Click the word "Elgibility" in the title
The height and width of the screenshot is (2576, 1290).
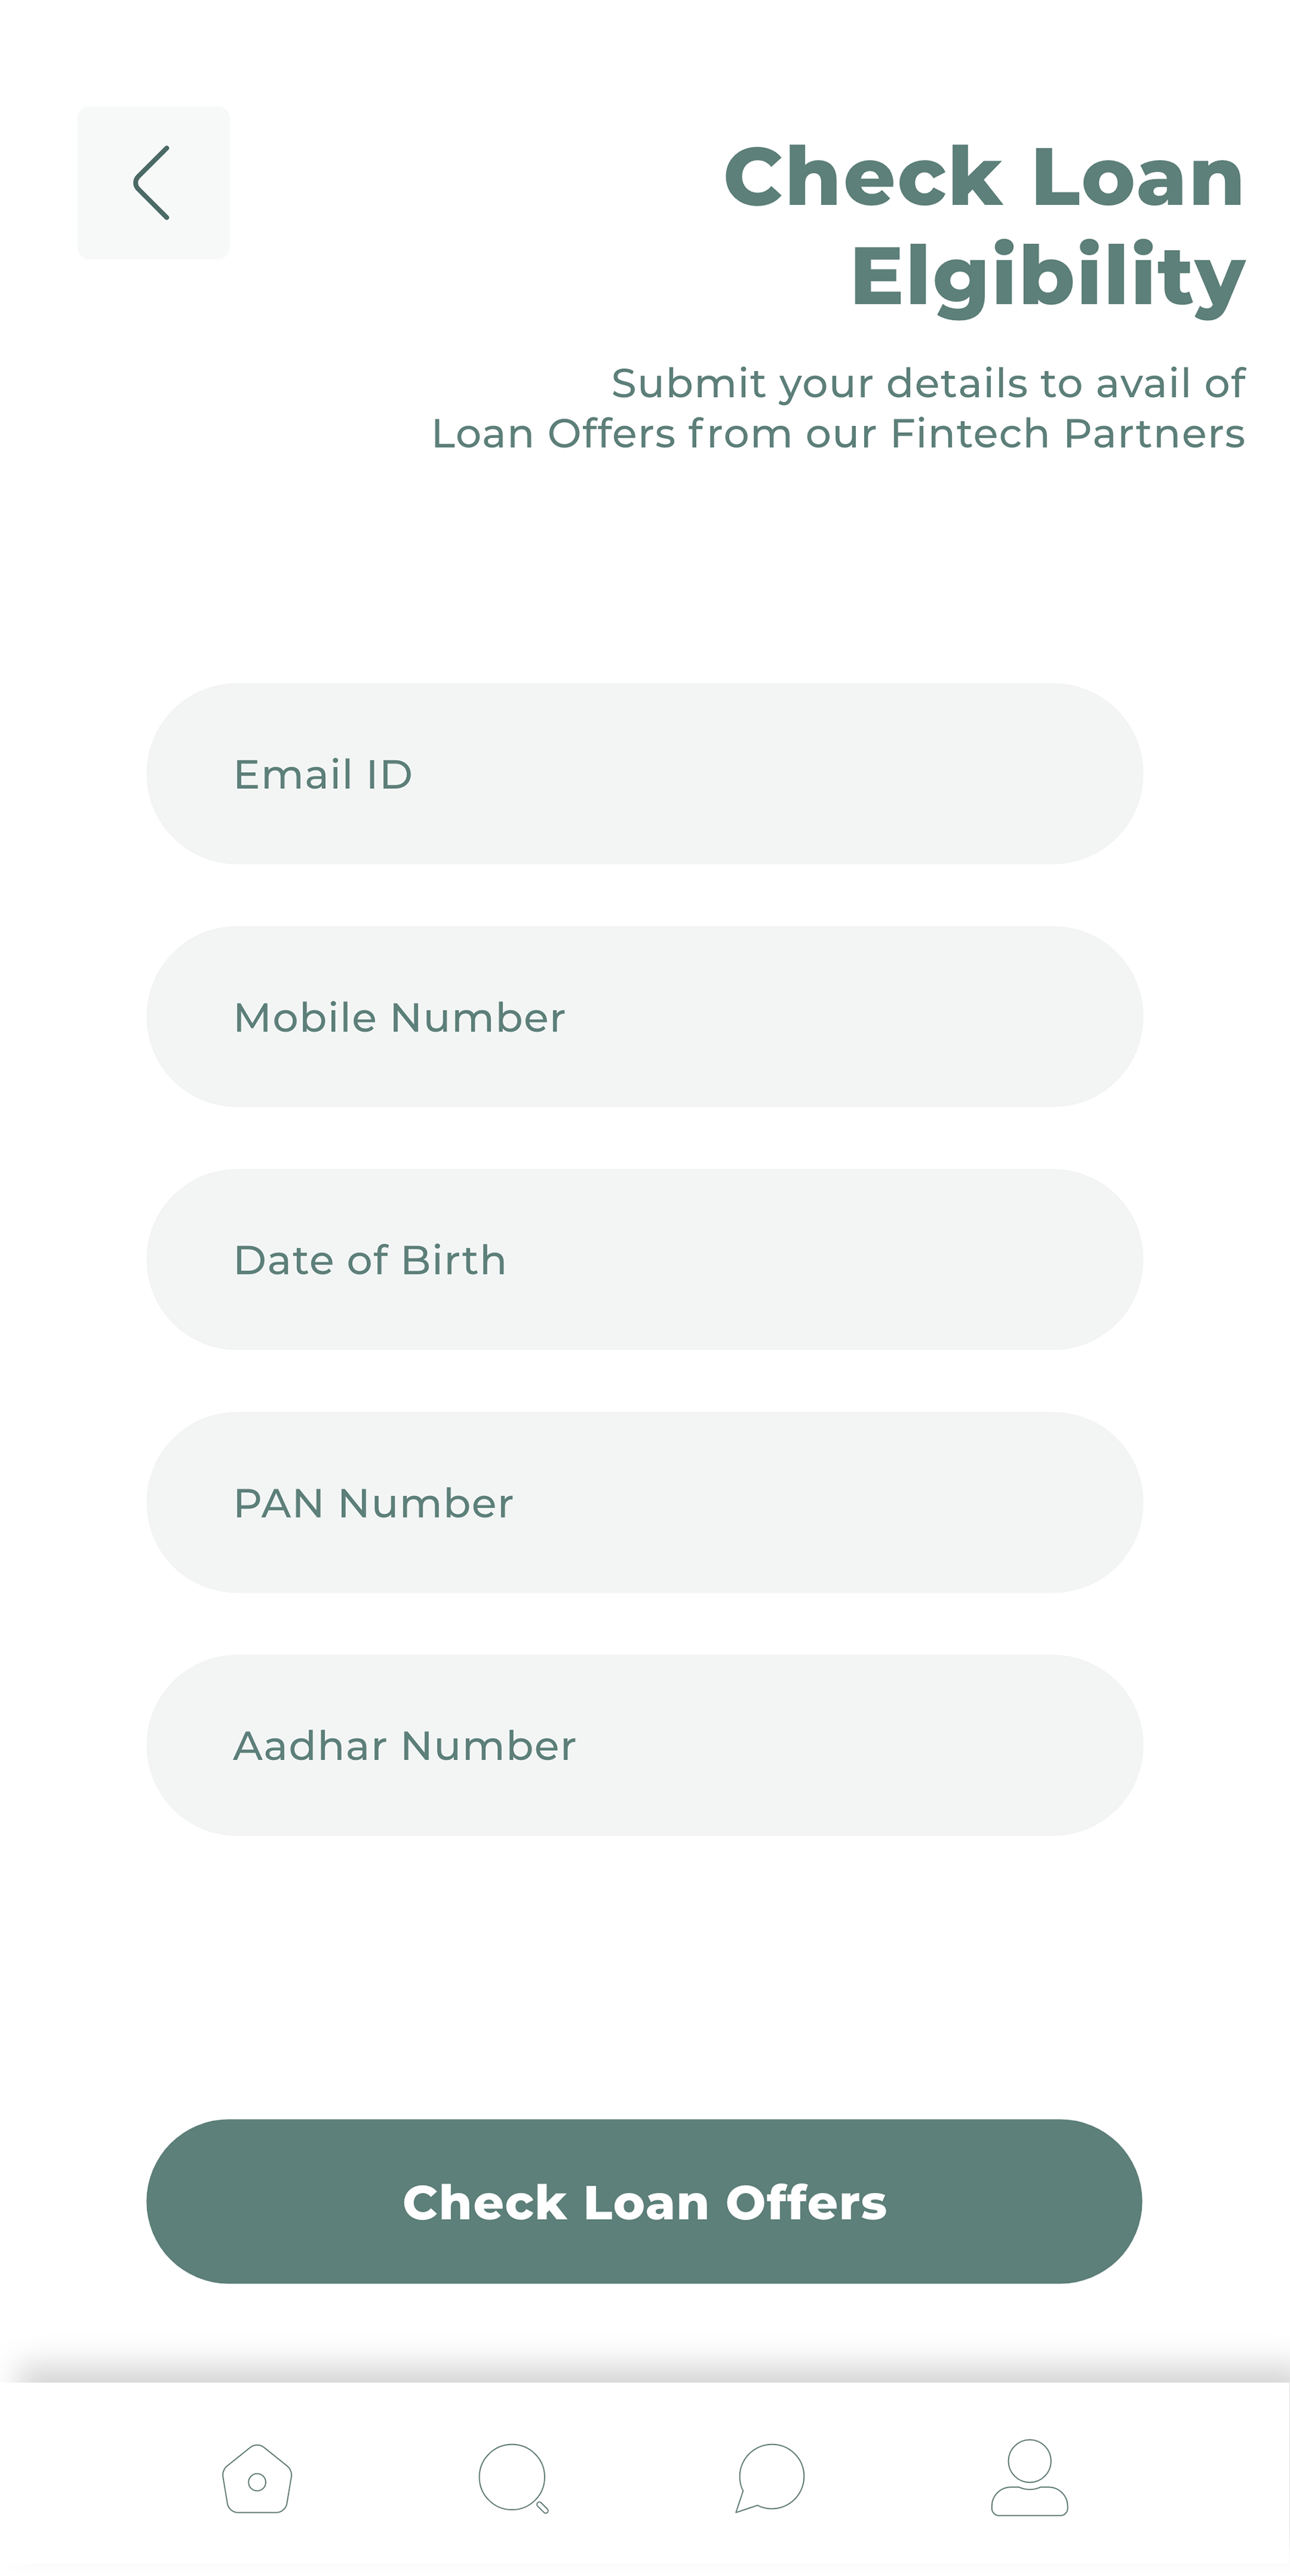[x=1047, y=276]
